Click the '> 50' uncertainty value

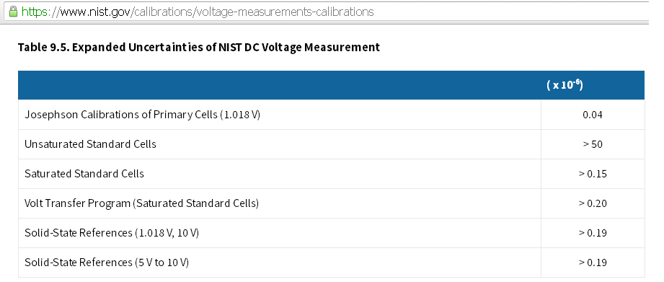pos(593,144)
